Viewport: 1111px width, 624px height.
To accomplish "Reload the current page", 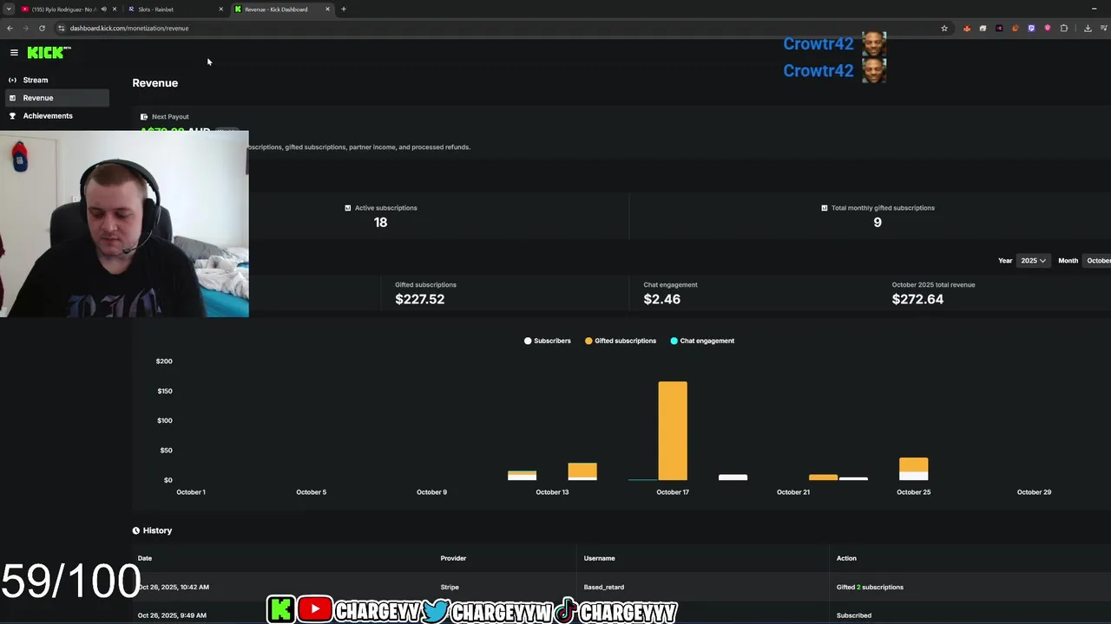I will [42, 28].
